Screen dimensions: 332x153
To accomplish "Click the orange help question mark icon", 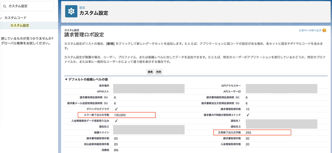I will point(324,30).
